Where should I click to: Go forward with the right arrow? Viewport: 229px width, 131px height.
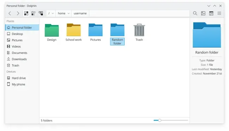18,13
